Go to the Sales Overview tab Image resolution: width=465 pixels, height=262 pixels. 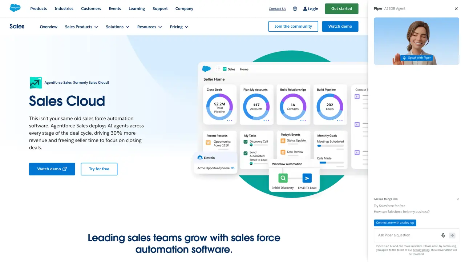(x=49, y=27)
